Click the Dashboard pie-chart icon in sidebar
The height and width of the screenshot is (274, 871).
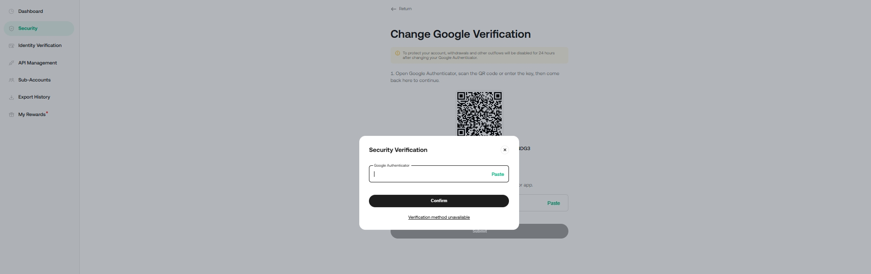(x=12, y=12)
